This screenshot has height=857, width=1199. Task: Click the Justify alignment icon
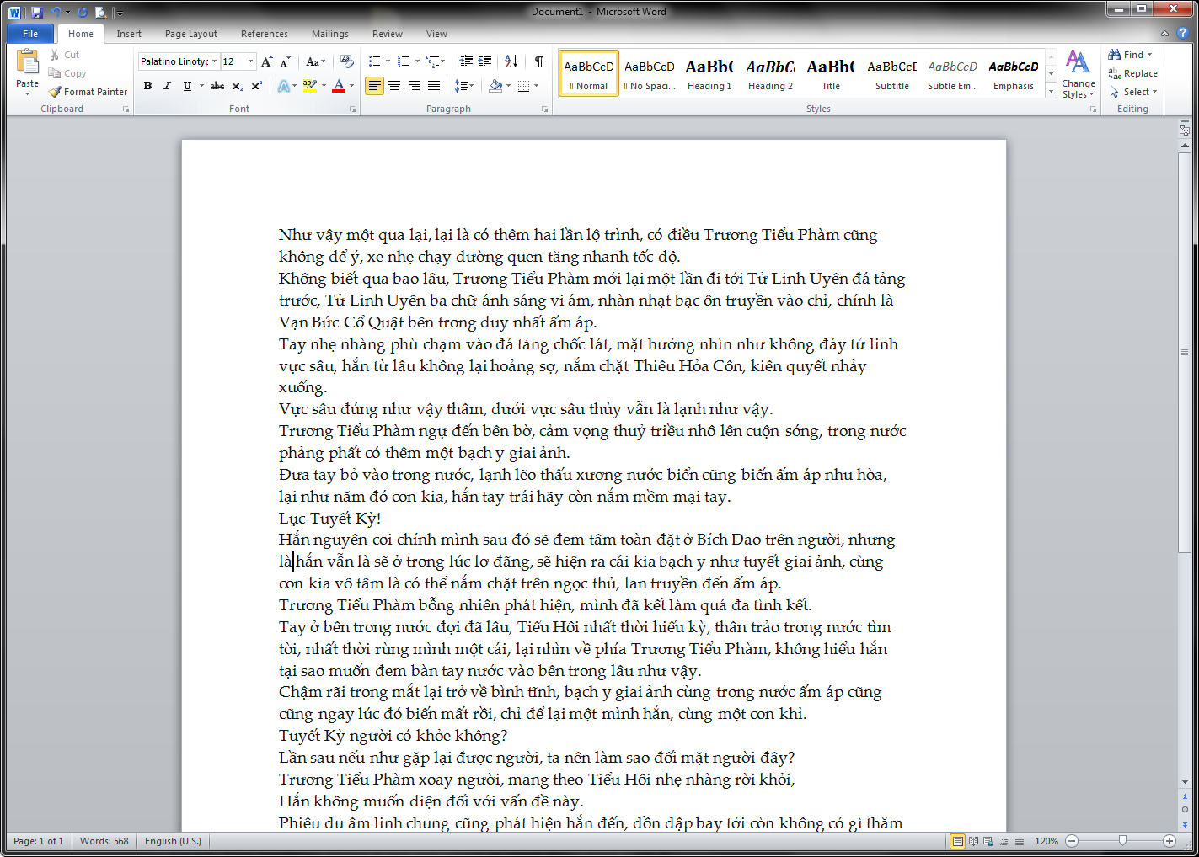[x=434, y=86]
